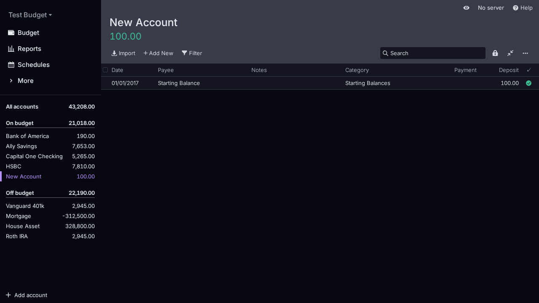539x303 pixels.
Task: Click Add New transaction button
Action: 158,53
